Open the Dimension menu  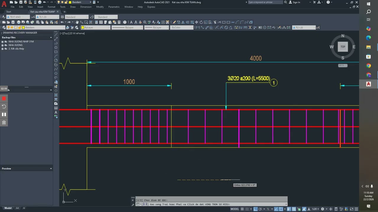[86, 7]
